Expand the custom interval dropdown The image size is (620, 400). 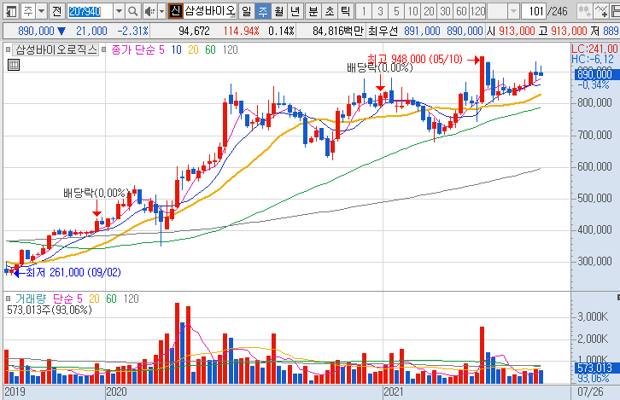point(513,11)
